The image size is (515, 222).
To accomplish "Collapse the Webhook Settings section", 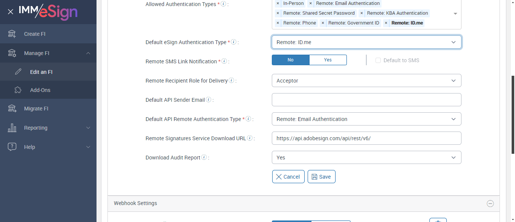I will tap(490, 204).
